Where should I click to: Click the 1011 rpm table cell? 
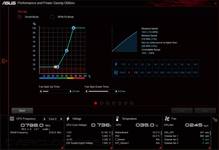pos(169,73)
